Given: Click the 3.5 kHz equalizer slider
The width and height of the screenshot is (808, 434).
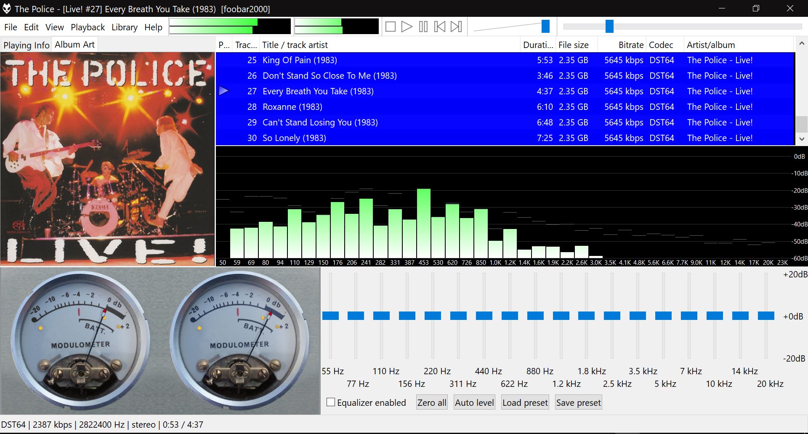Looking at the screenshot, I should point(638,316).
